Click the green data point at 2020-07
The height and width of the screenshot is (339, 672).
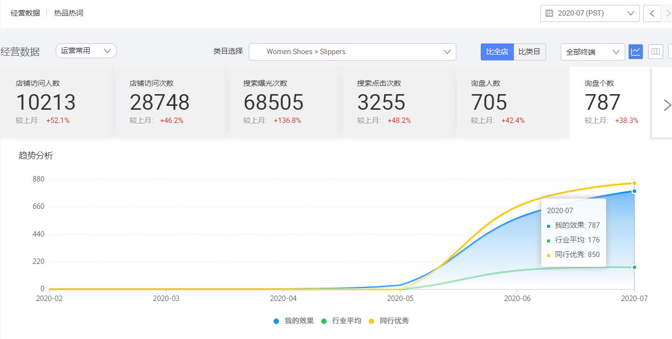[634, 267]
